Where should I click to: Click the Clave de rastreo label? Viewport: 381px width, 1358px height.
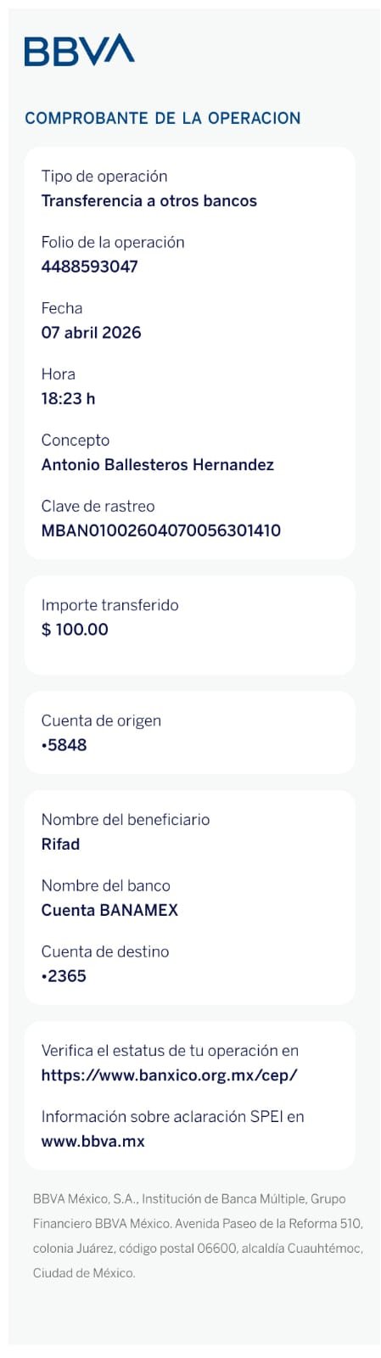[98, 506]
